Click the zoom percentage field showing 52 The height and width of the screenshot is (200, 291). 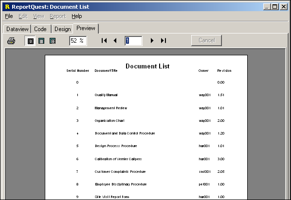pyautogui.click(x=78, y=41)
